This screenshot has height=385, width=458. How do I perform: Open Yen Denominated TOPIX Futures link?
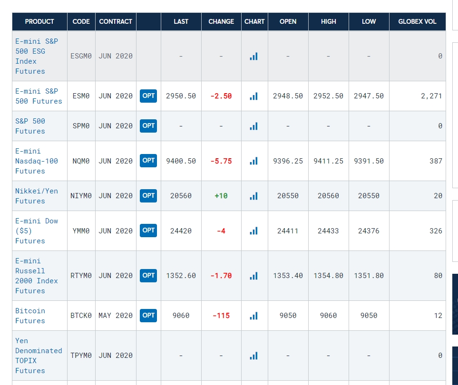click(x=39, y=356)
